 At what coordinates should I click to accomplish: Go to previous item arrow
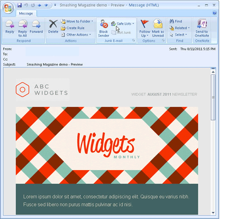click(x=39, y=5)
